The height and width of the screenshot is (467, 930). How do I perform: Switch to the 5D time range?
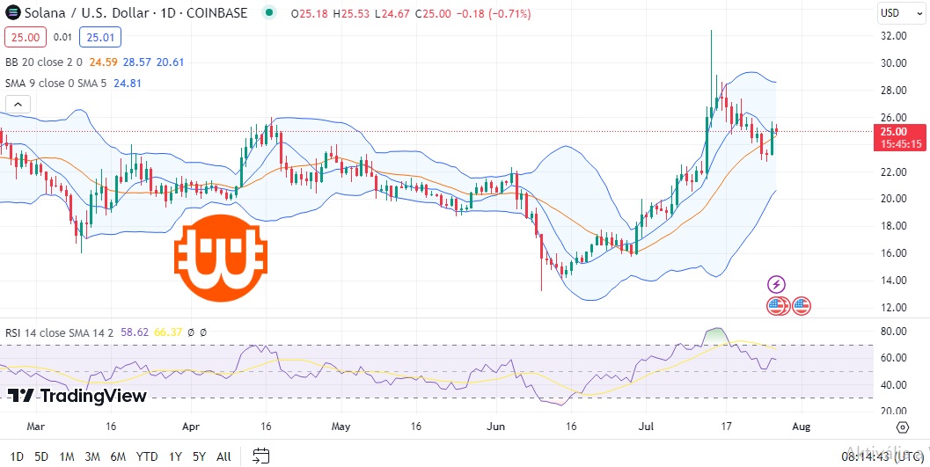click(x=41, y=456)
